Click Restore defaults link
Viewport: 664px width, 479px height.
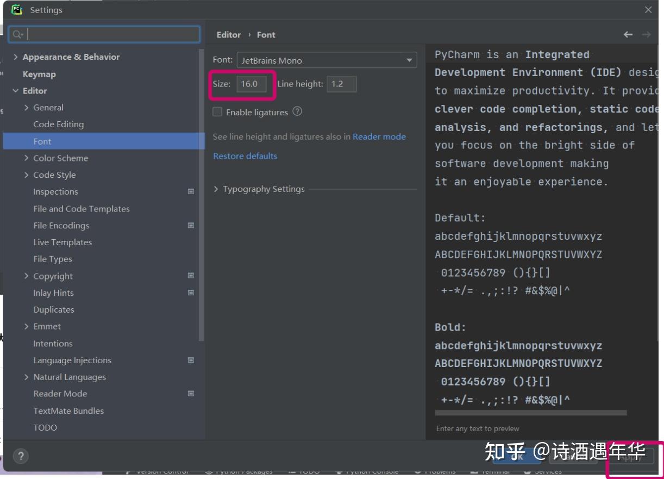tap(245, 156)
